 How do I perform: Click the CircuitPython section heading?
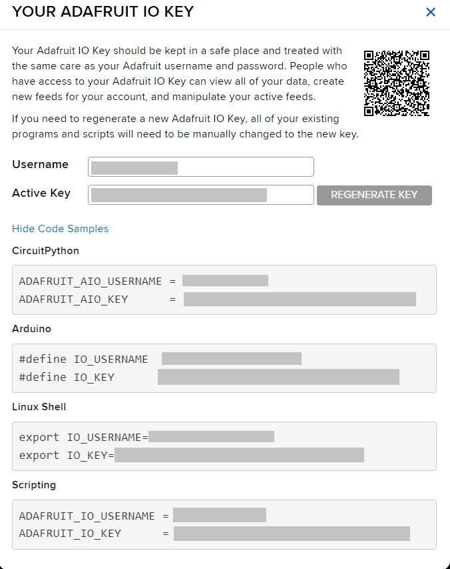[x=45, y=251]
